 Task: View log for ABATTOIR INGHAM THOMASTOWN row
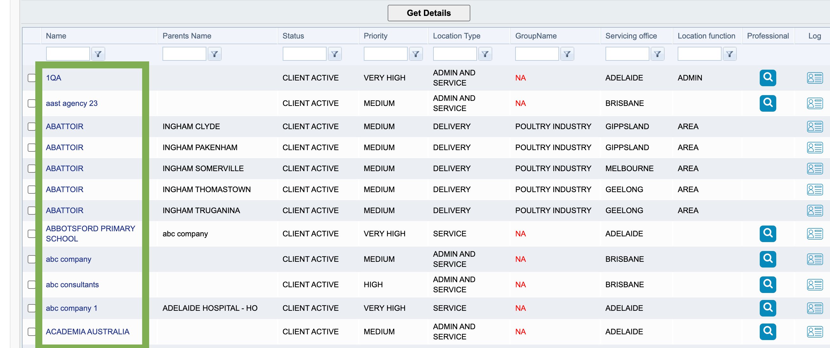click(814, 189)
